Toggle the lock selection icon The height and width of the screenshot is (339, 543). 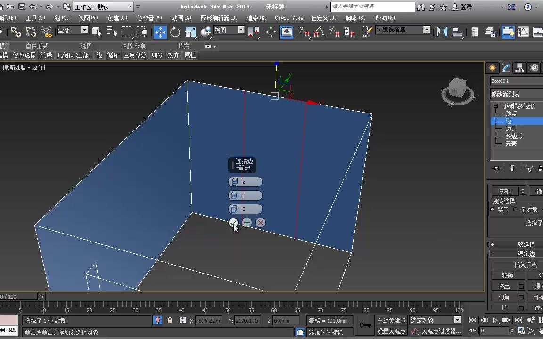coord(169,320)
